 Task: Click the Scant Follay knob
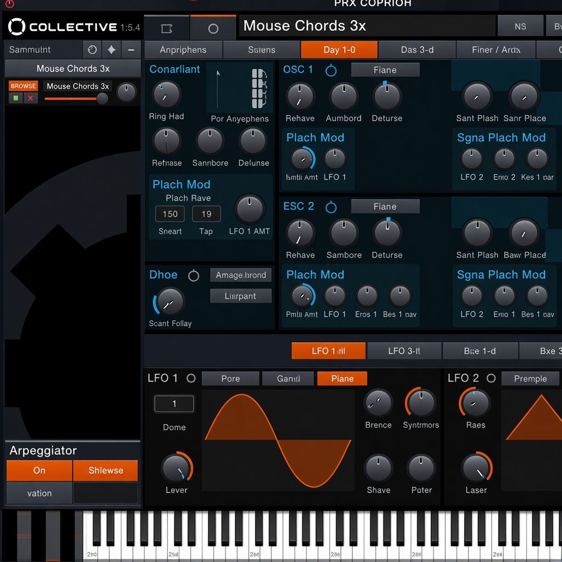tap(170, 302)
